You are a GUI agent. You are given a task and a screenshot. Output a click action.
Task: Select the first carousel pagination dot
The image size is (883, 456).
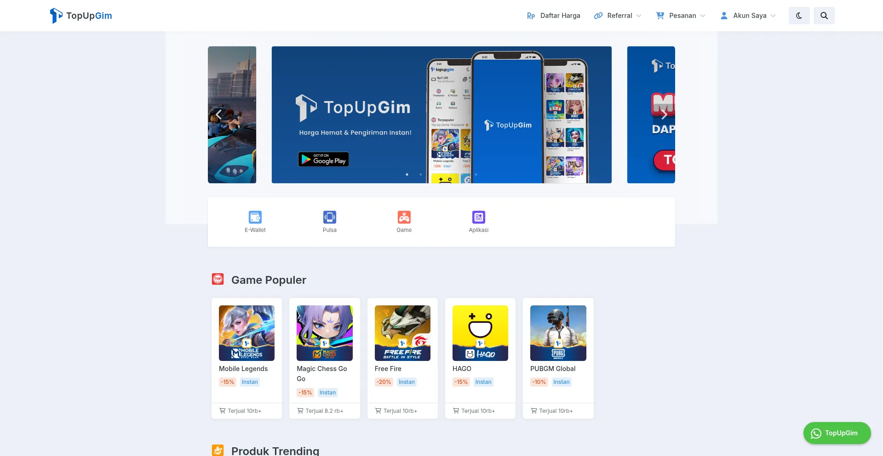(x=407, y=175)
